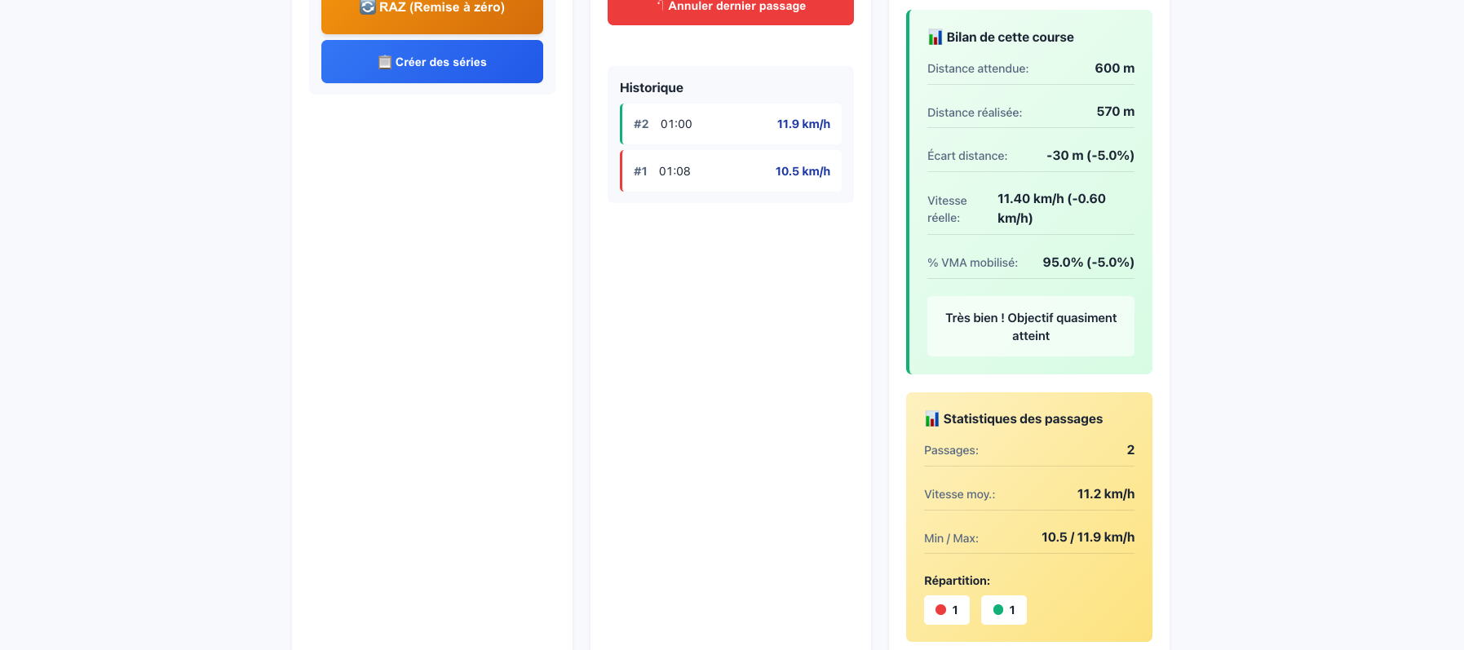Click the clipboard icon on Créer des séries
This screenshot has width=1464, height=650.
[385, 62]
